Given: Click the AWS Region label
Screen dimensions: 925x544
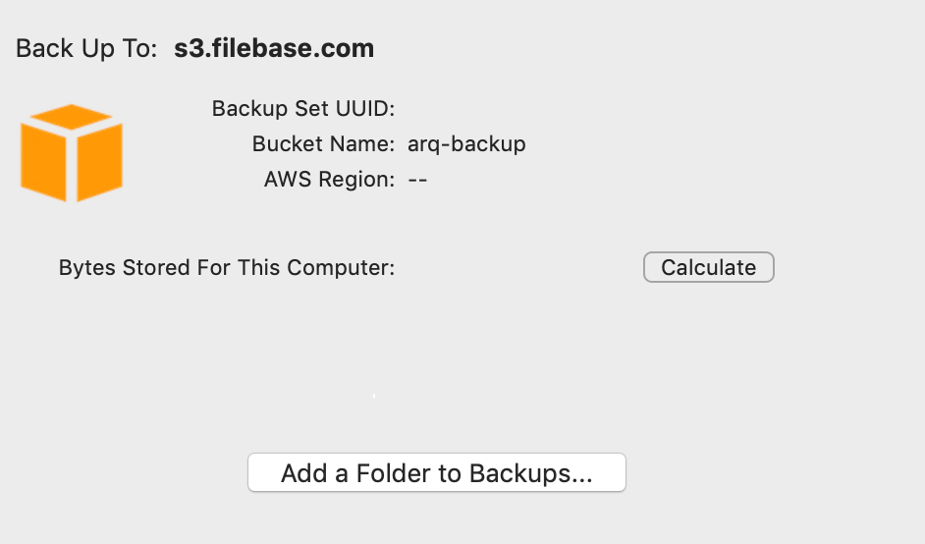Looking at the screenshot, I should tap(329, 180).
